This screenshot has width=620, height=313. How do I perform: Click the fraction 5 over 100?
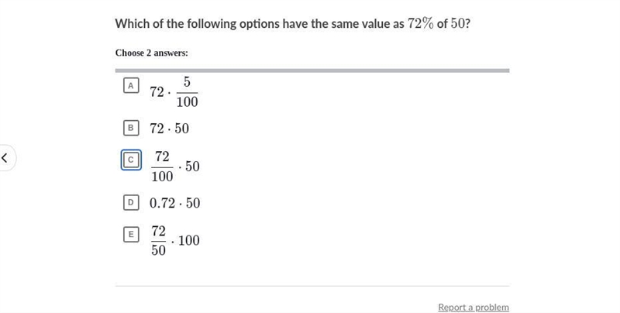[187, 92]
